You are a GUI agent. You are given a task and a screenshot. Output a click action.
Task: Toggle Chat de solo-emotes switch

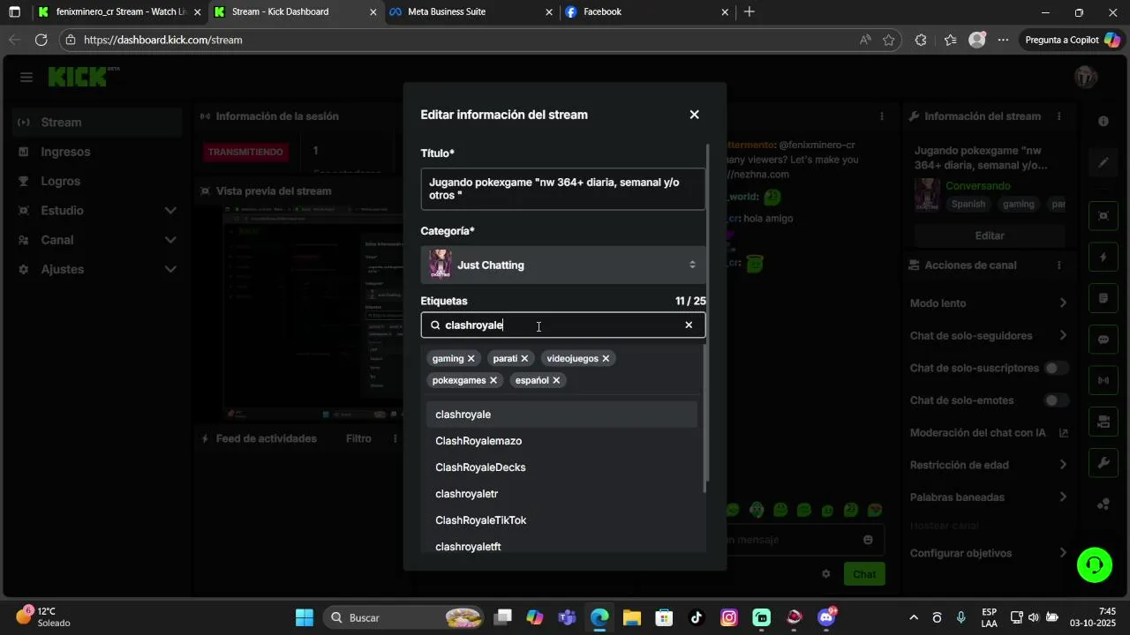point(1056,400)
